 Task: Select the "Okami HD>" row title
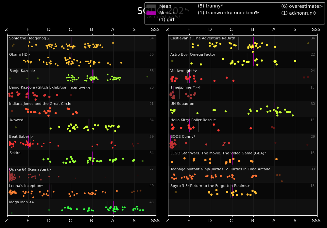(x=20, y=54)
